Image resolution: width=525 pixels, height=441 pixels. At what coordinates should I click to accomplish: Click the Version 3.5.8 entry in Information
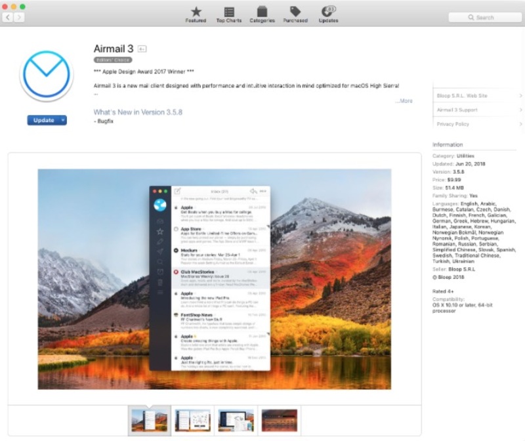coord(448,172)
